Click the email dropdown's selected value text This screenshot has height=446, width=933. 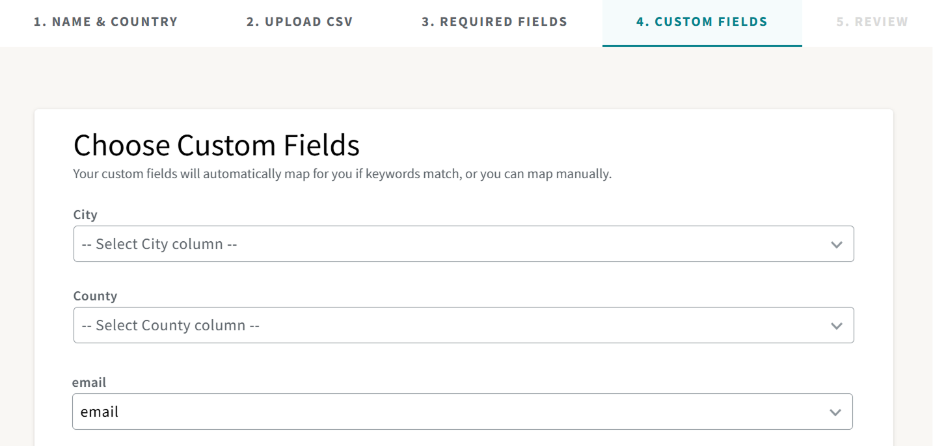[99, 412]
